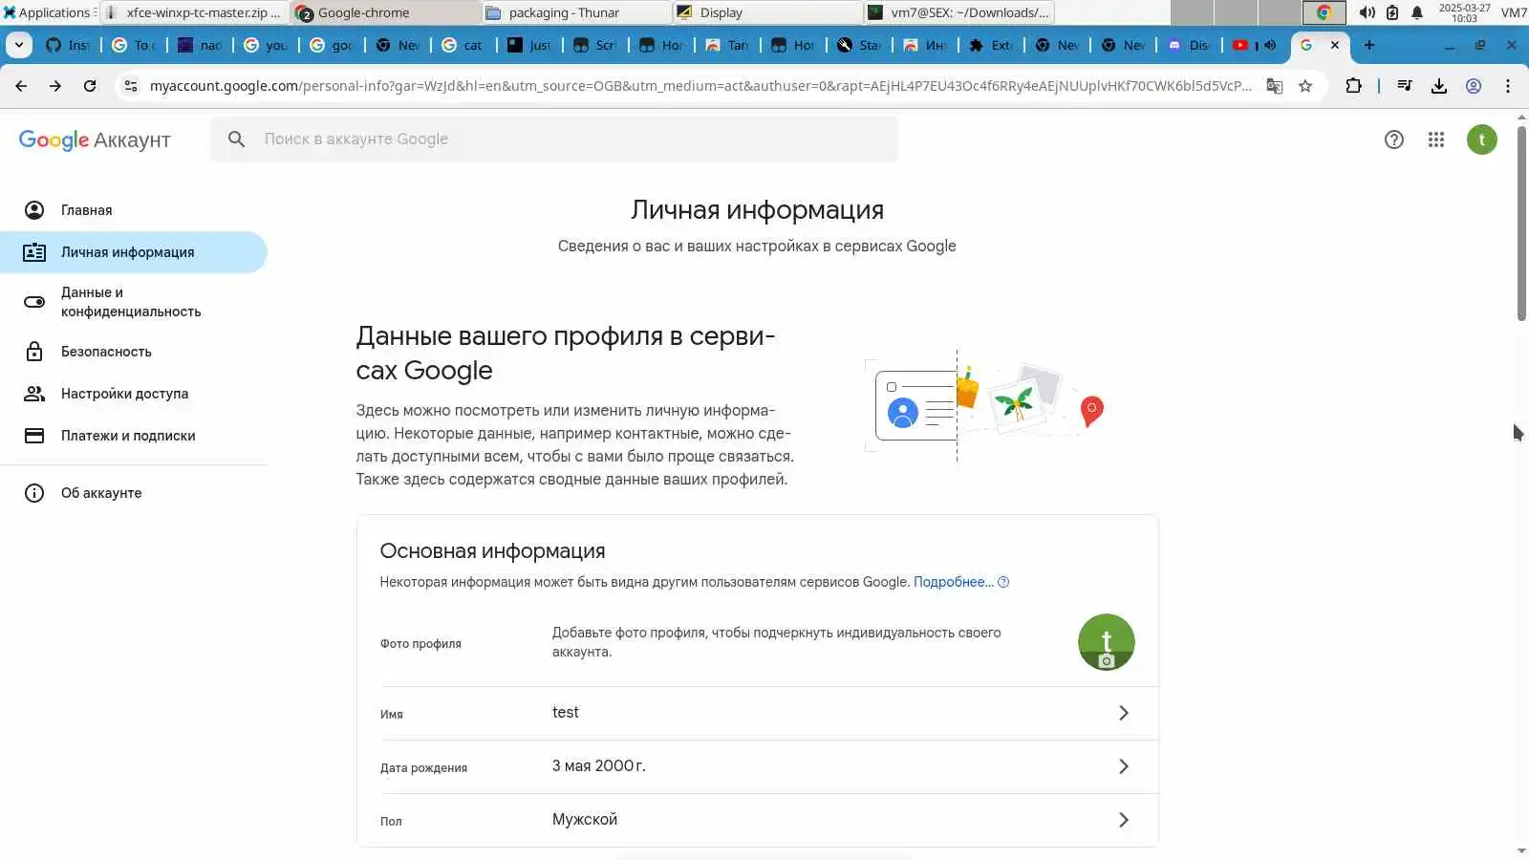
Task: Change profile photo via large avatar
Action: point(1107,642)
